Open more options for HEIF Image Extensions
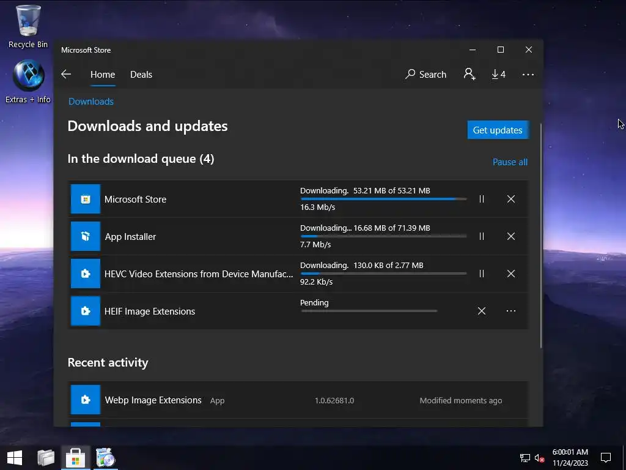Viewport: 626px width, 470px height. tap(510, 311)
